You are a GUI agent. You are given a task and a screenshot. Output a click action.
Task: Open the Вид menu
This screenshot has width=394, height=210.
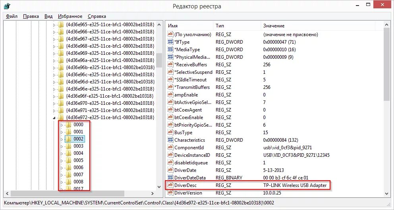(48, 16)
